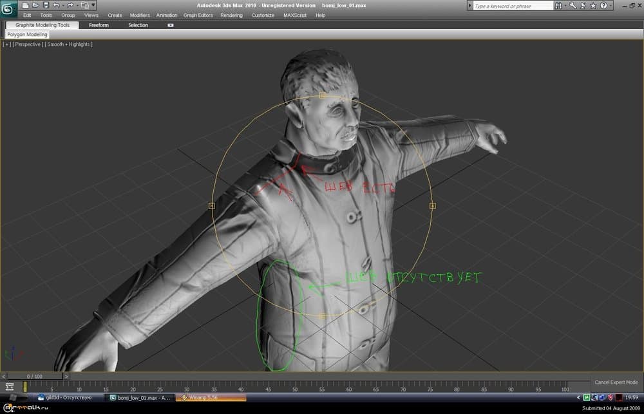This screenshot has width=644, height=414.
Task: Open the Help question mark icon
Action: (x=603, y=6)
